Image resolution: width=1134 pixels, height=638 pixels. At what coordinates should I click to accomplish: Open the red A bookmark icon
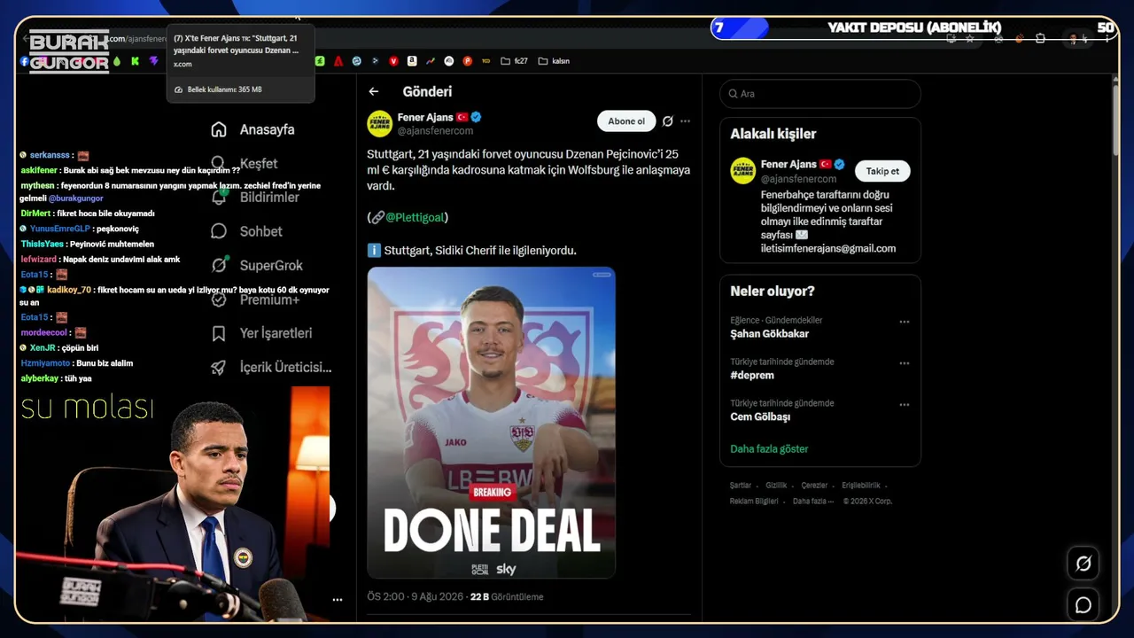pyautogui.click(x=338, y=61)
